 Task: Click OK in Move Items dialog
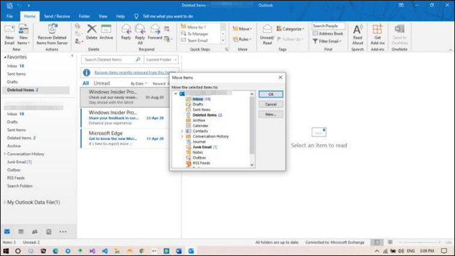(271, 94)
